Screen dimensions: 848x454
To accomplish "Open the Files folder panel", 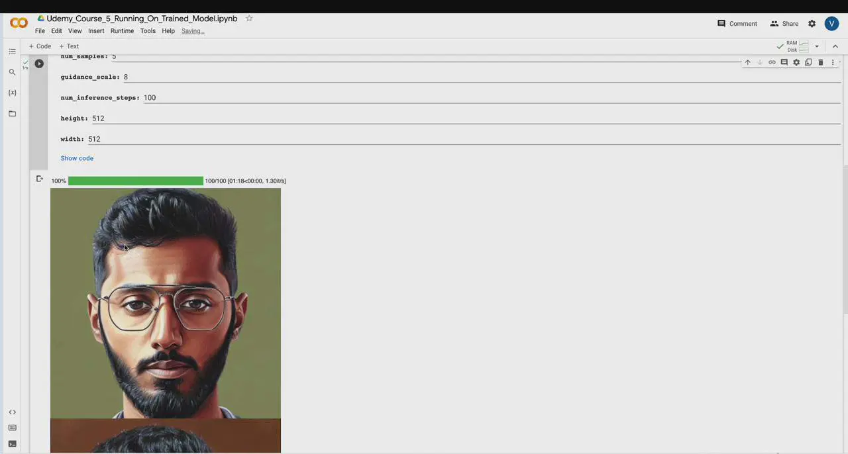I will click(12, 114).
